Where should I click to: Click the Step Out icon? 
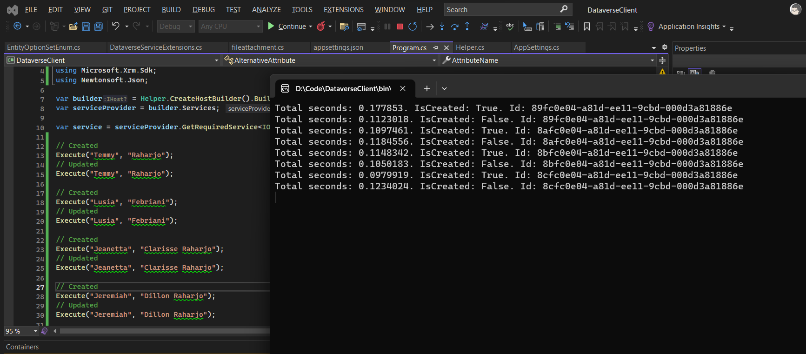467,27
